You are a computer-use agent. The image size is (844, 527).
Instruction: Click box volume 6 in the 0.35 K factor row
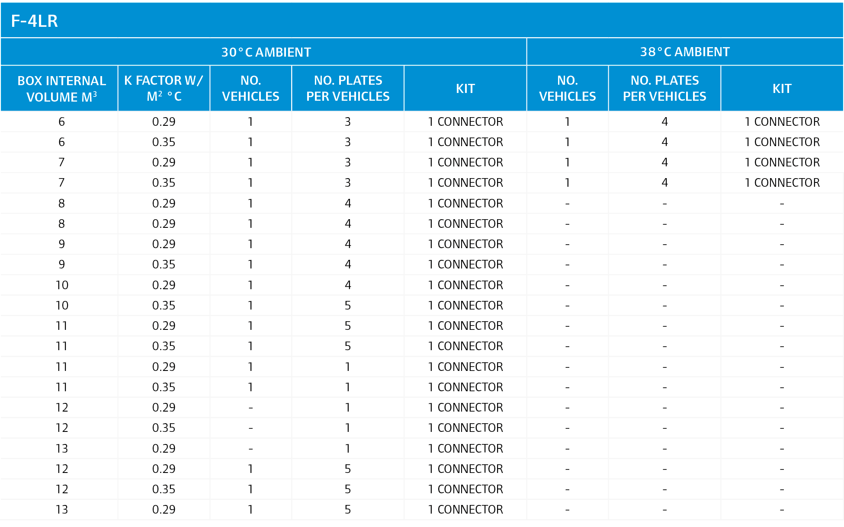pyautogui.click(x=61, y=142)
